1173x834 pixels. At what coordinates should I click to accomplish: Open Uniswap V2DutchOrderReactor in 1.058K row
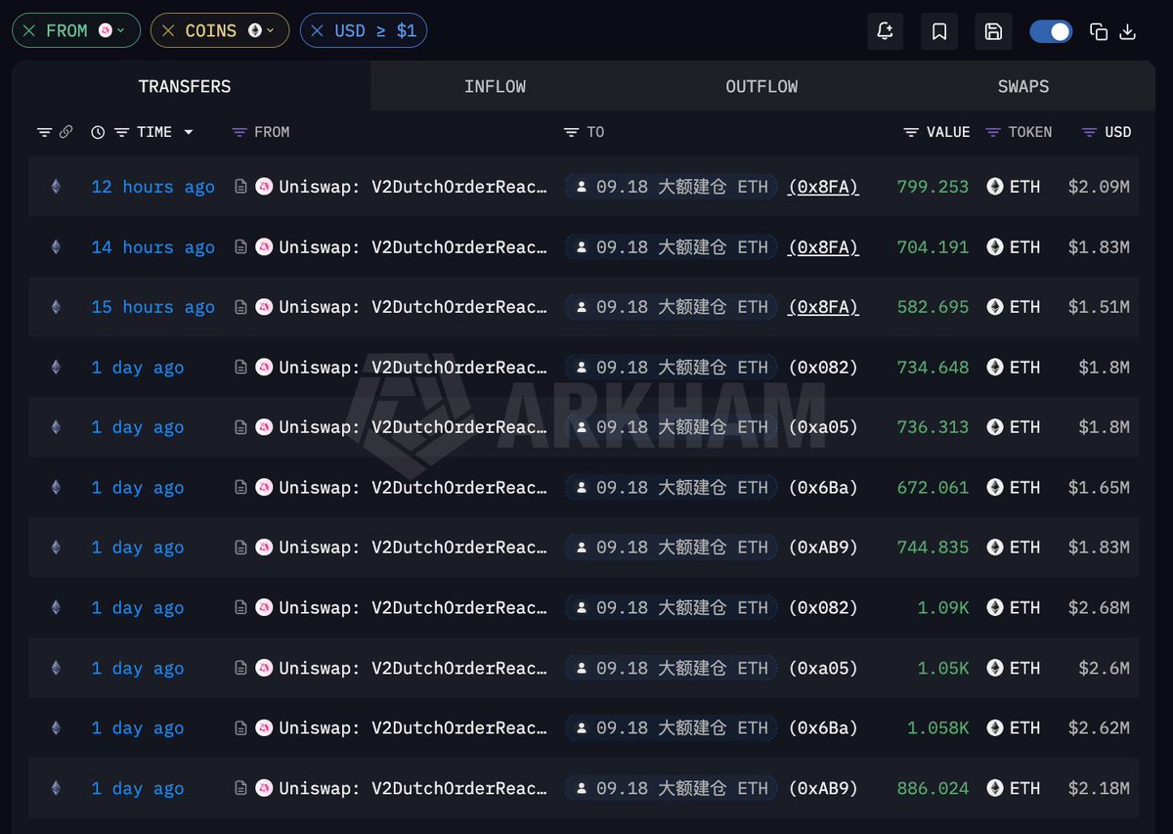(413, 728)
